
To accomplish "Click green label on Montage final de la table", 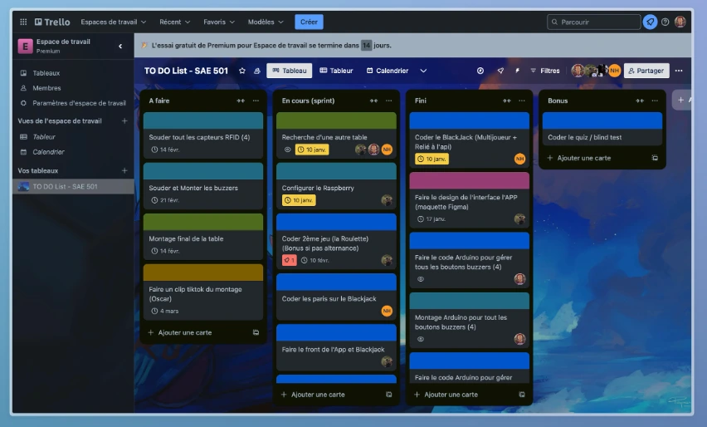I will tap(203, 222).
